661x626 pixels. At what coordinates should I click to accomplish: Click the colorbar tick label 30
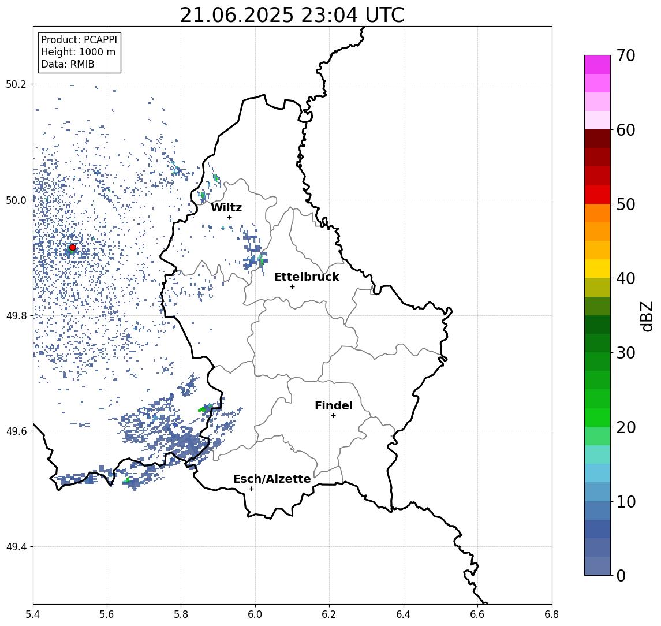pos(626,353)
